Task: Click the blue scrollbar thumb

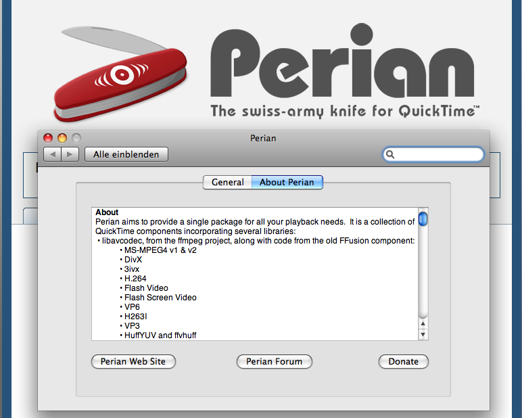Action: click(x=423, y=219)
